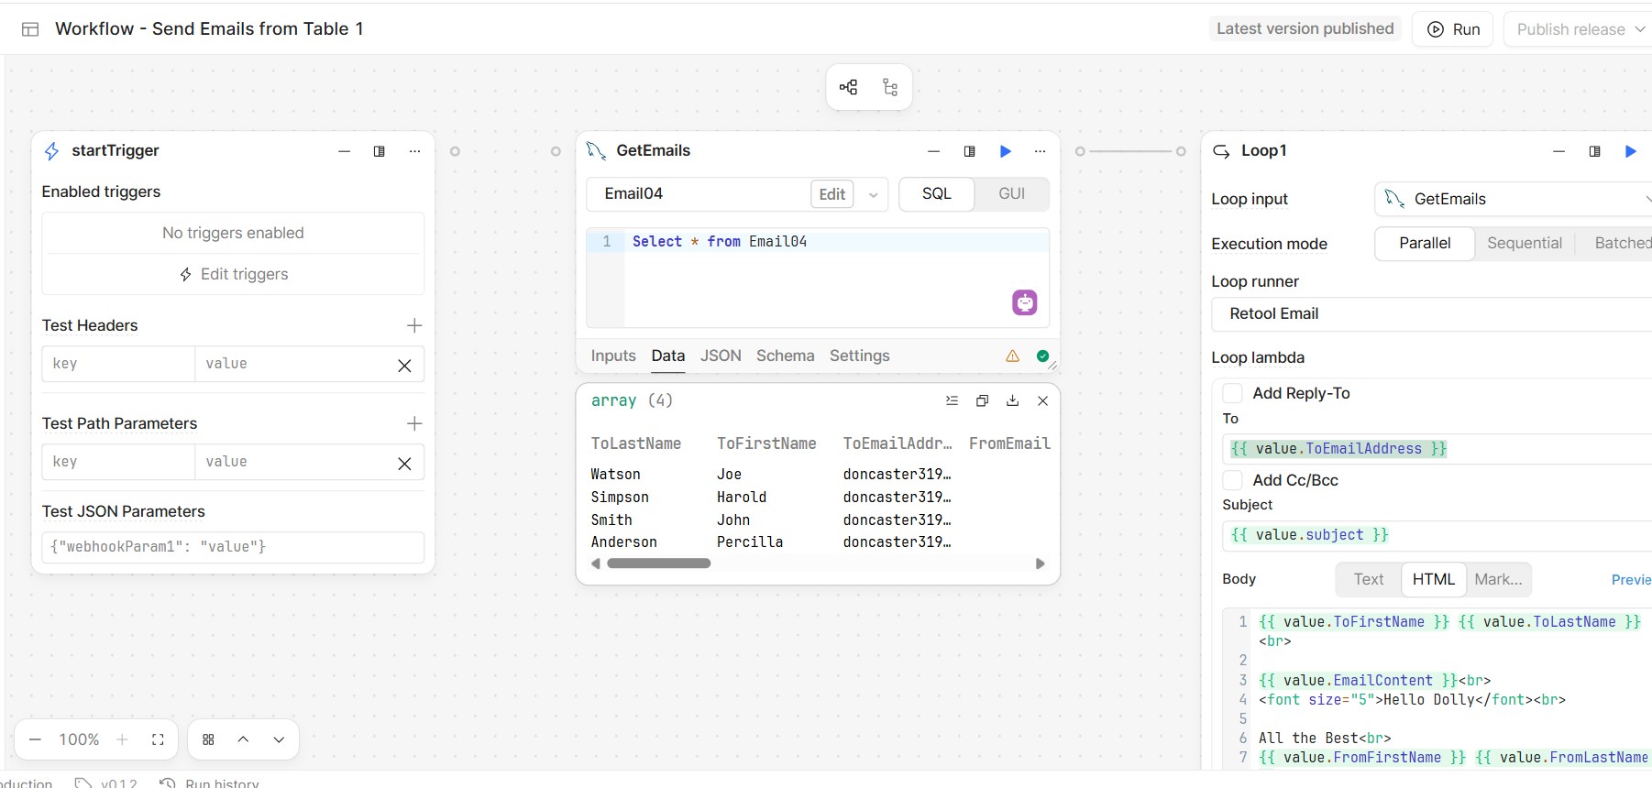Viewport: 1652px width, 788px height.
Task: Download the array results data
Action: tap(1012, 400)
